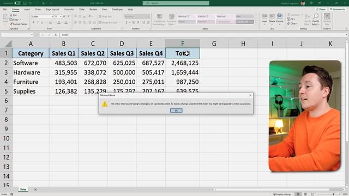Toggle the AutoSave switch
The height and width of the screenshot is (196, 349).
click(17, 3)
